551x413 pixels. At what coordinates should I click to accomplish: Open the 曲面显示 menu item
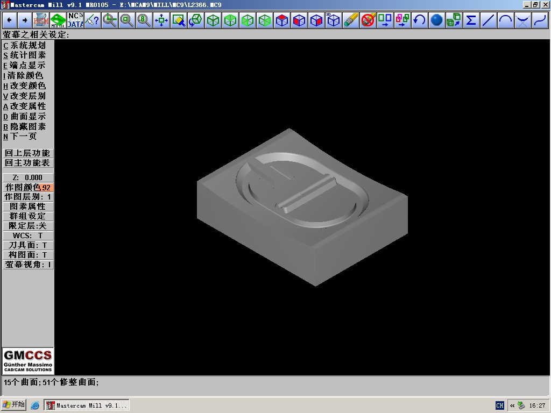pyautogui.click(x=25, y=116)
